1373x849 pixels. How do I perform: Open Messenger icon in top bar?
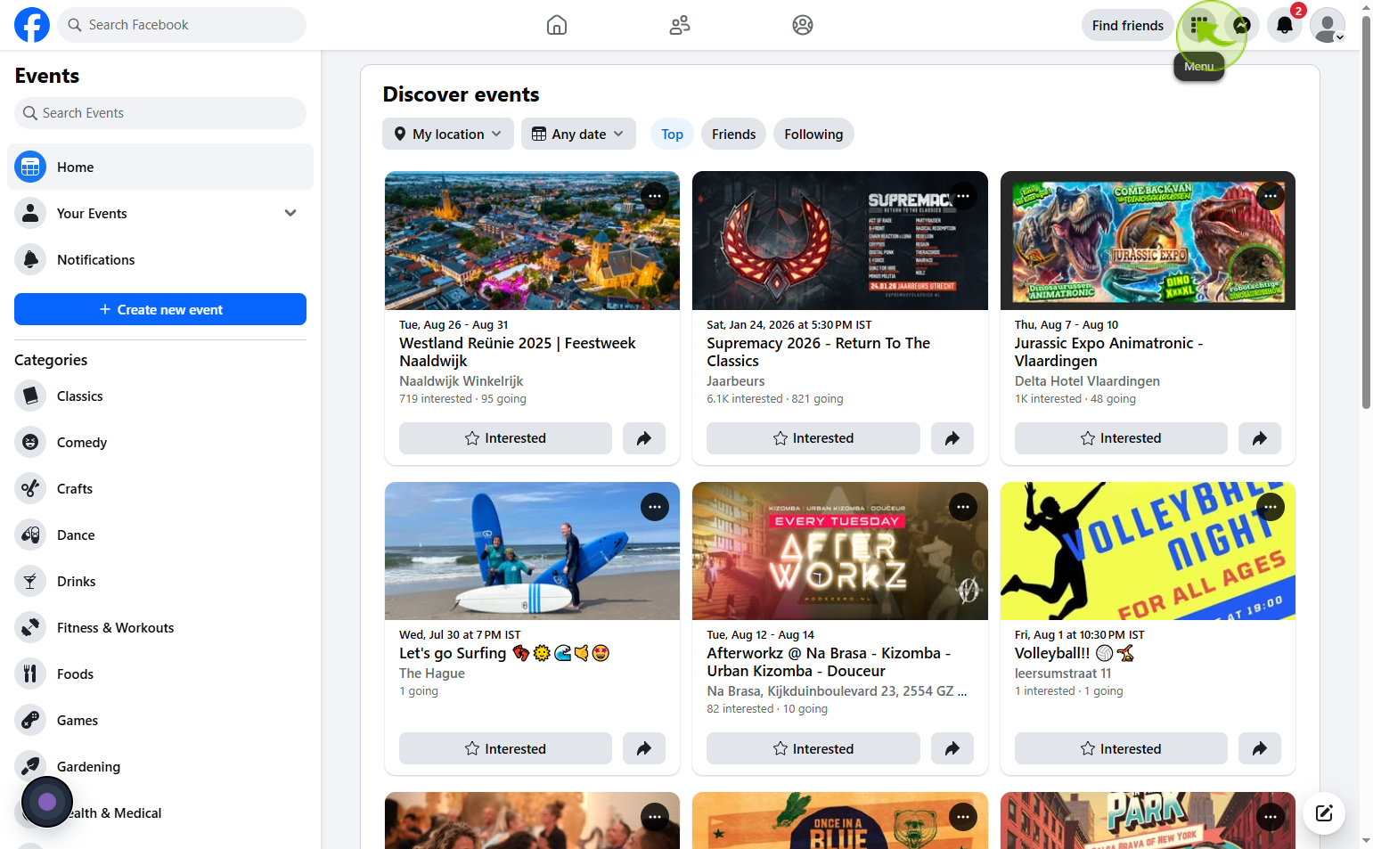[1242, 25]
